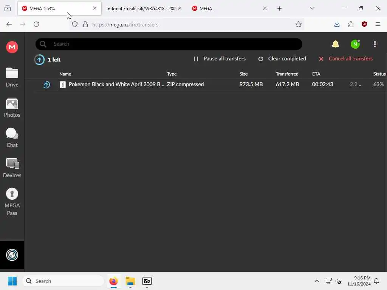This screenshot has width=387, height=290.
Task: Switch to Index of /freakleak tab
Action: coord(141,8)
